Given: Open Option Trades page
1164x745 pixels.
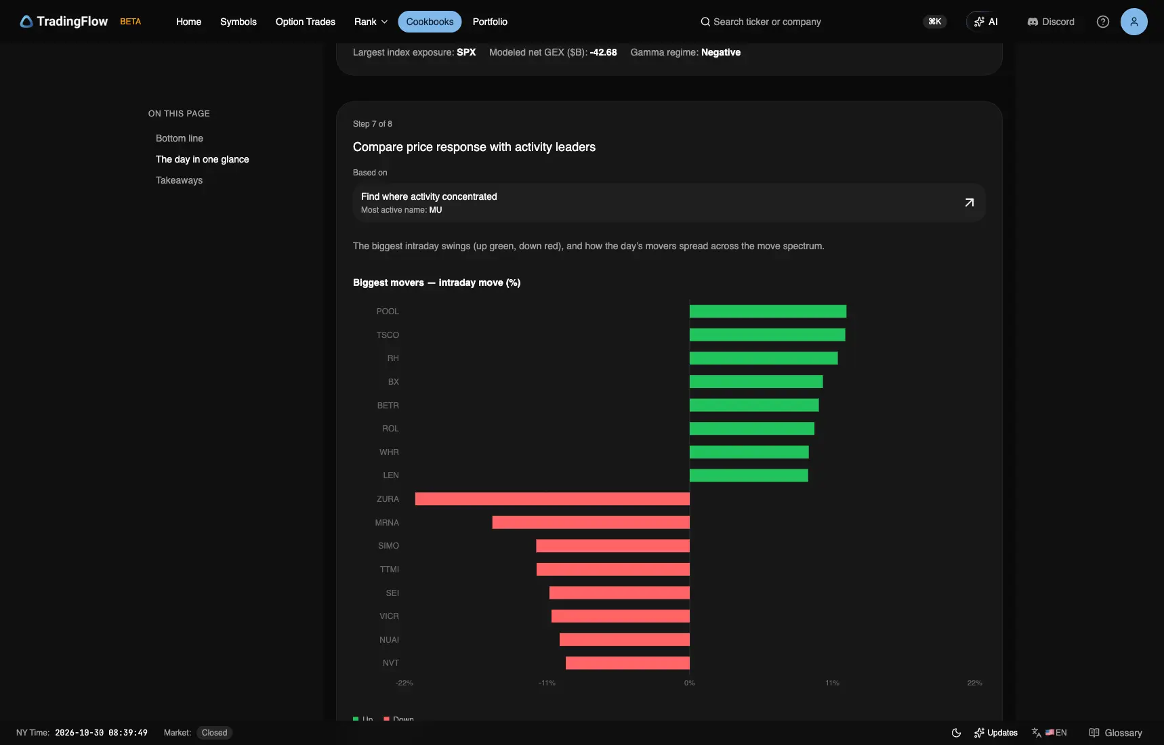Looking at the screenshot, I should pyautogui.click(x=306, y=22).
